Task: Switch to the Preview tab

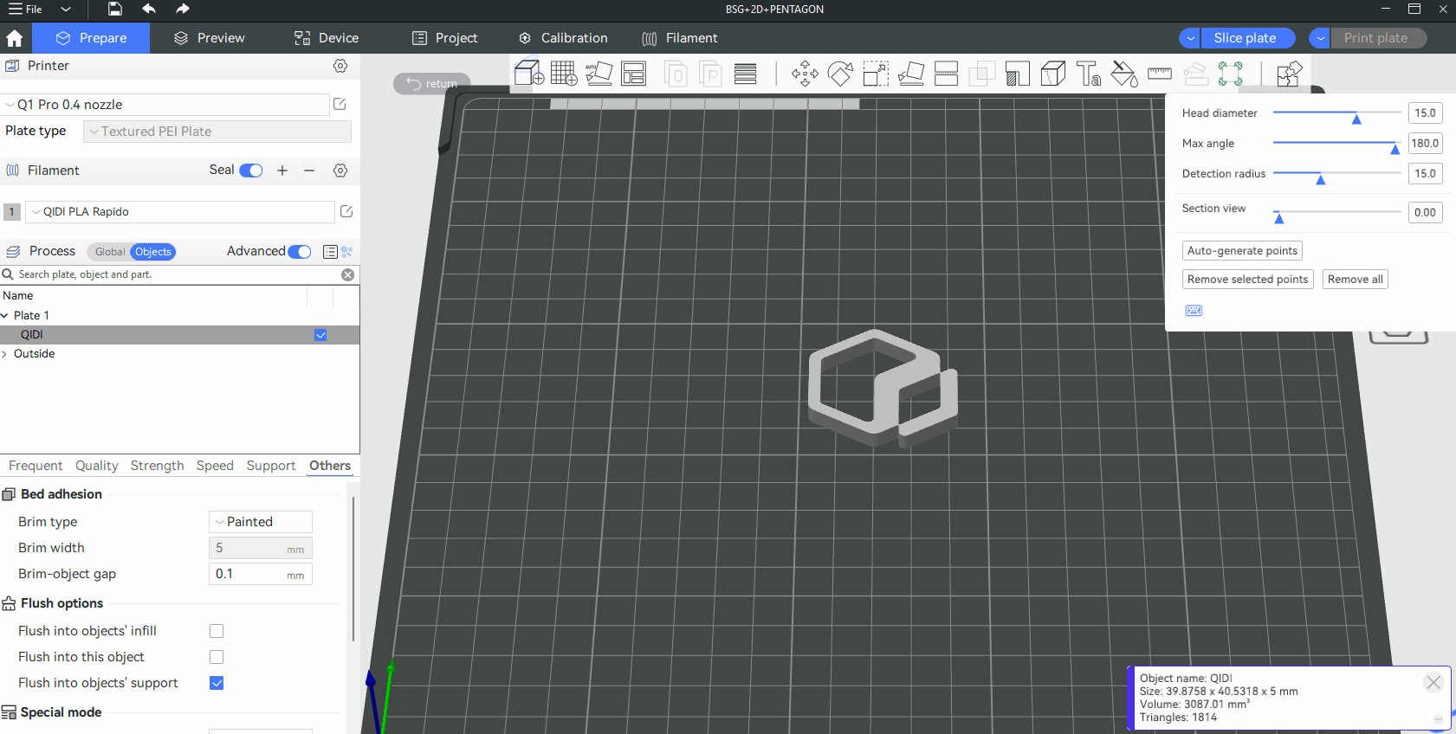Action: click(209, 38)
